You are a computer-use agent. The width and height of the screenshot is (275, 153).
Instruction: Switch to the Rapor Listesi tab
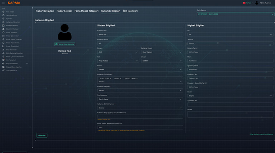(x=64, y=11)
